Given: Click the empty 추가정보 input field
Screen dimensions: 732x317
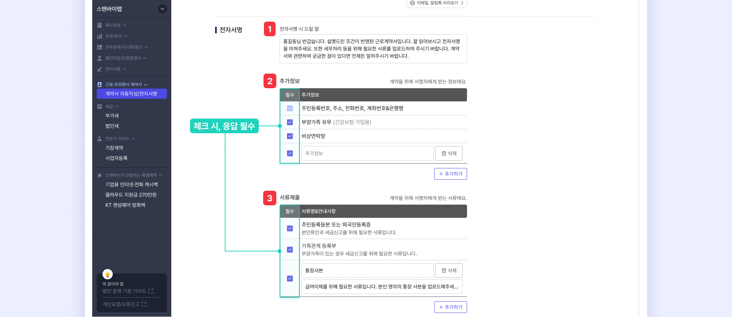Looking at the screenshot, I should click(367, 153).
